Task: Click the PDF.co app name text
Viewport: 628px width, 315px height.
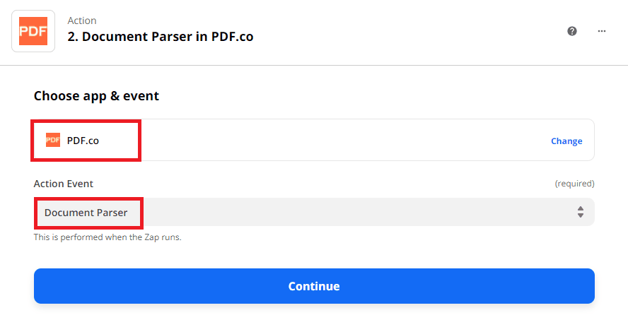Action: click(x=83, y=141)
